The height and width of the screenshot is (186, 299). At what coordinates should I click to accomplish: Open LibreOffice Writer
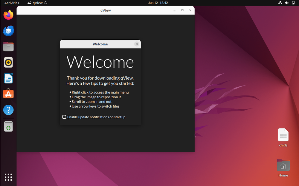[x=8, y=78]
